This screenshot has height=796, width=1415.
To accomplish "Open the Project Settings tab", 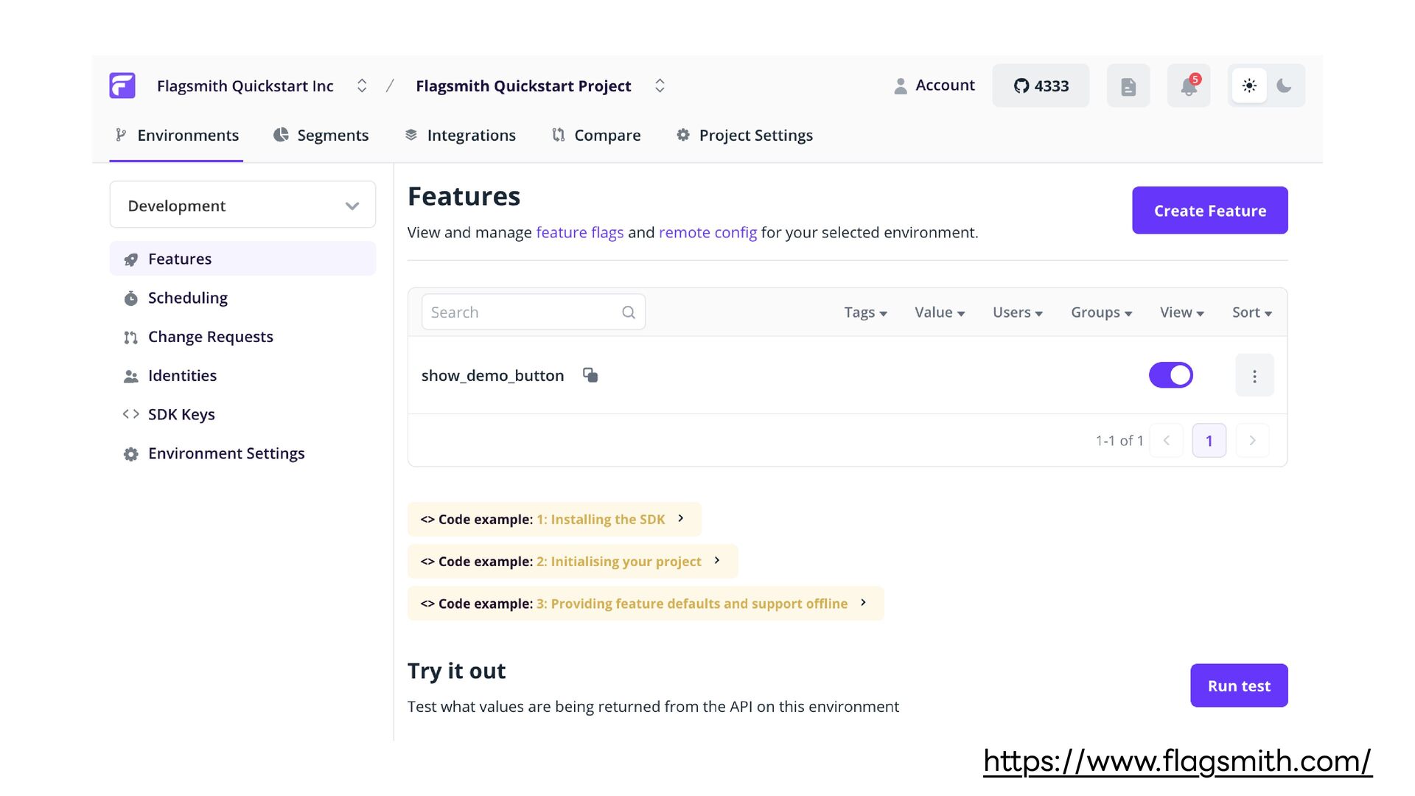I will coord(744,136).
